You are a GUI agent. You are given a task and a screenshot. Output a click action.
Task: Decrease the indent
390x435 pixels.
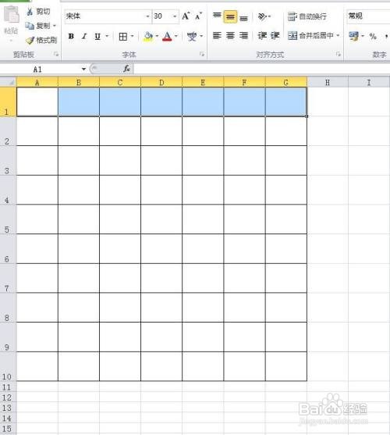[x=262, y=35]
